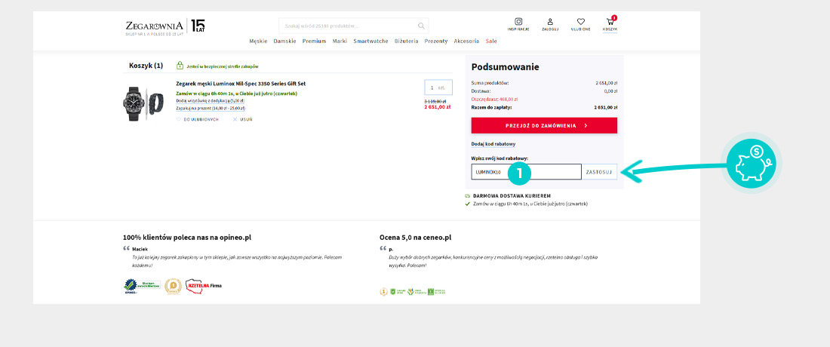830x347 pixels.
Task: Click the Podsumowanie heading
Action: click(505, 67)
